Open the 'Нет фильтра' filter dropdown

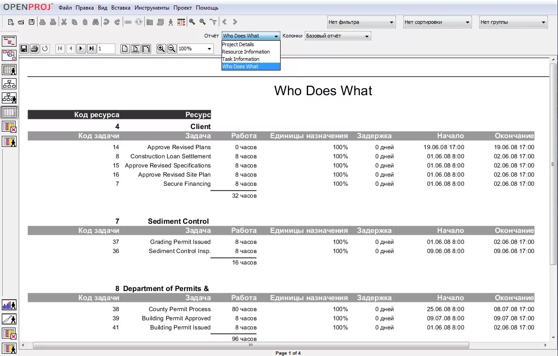click(361, 22)
